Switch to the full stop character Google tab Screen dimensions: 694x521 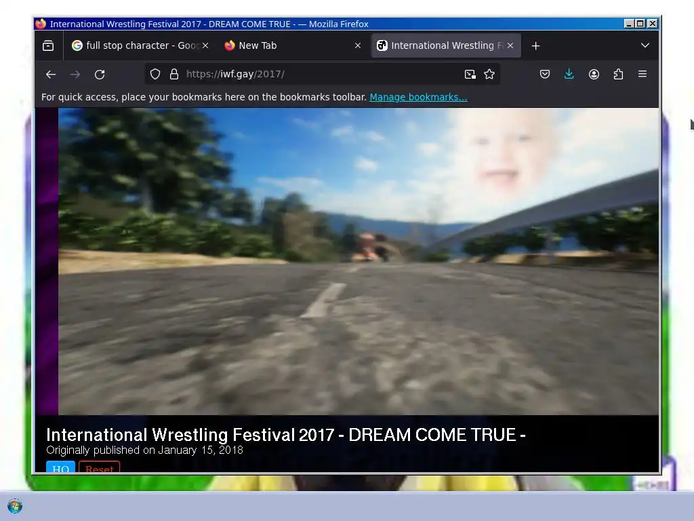[140, 45]
